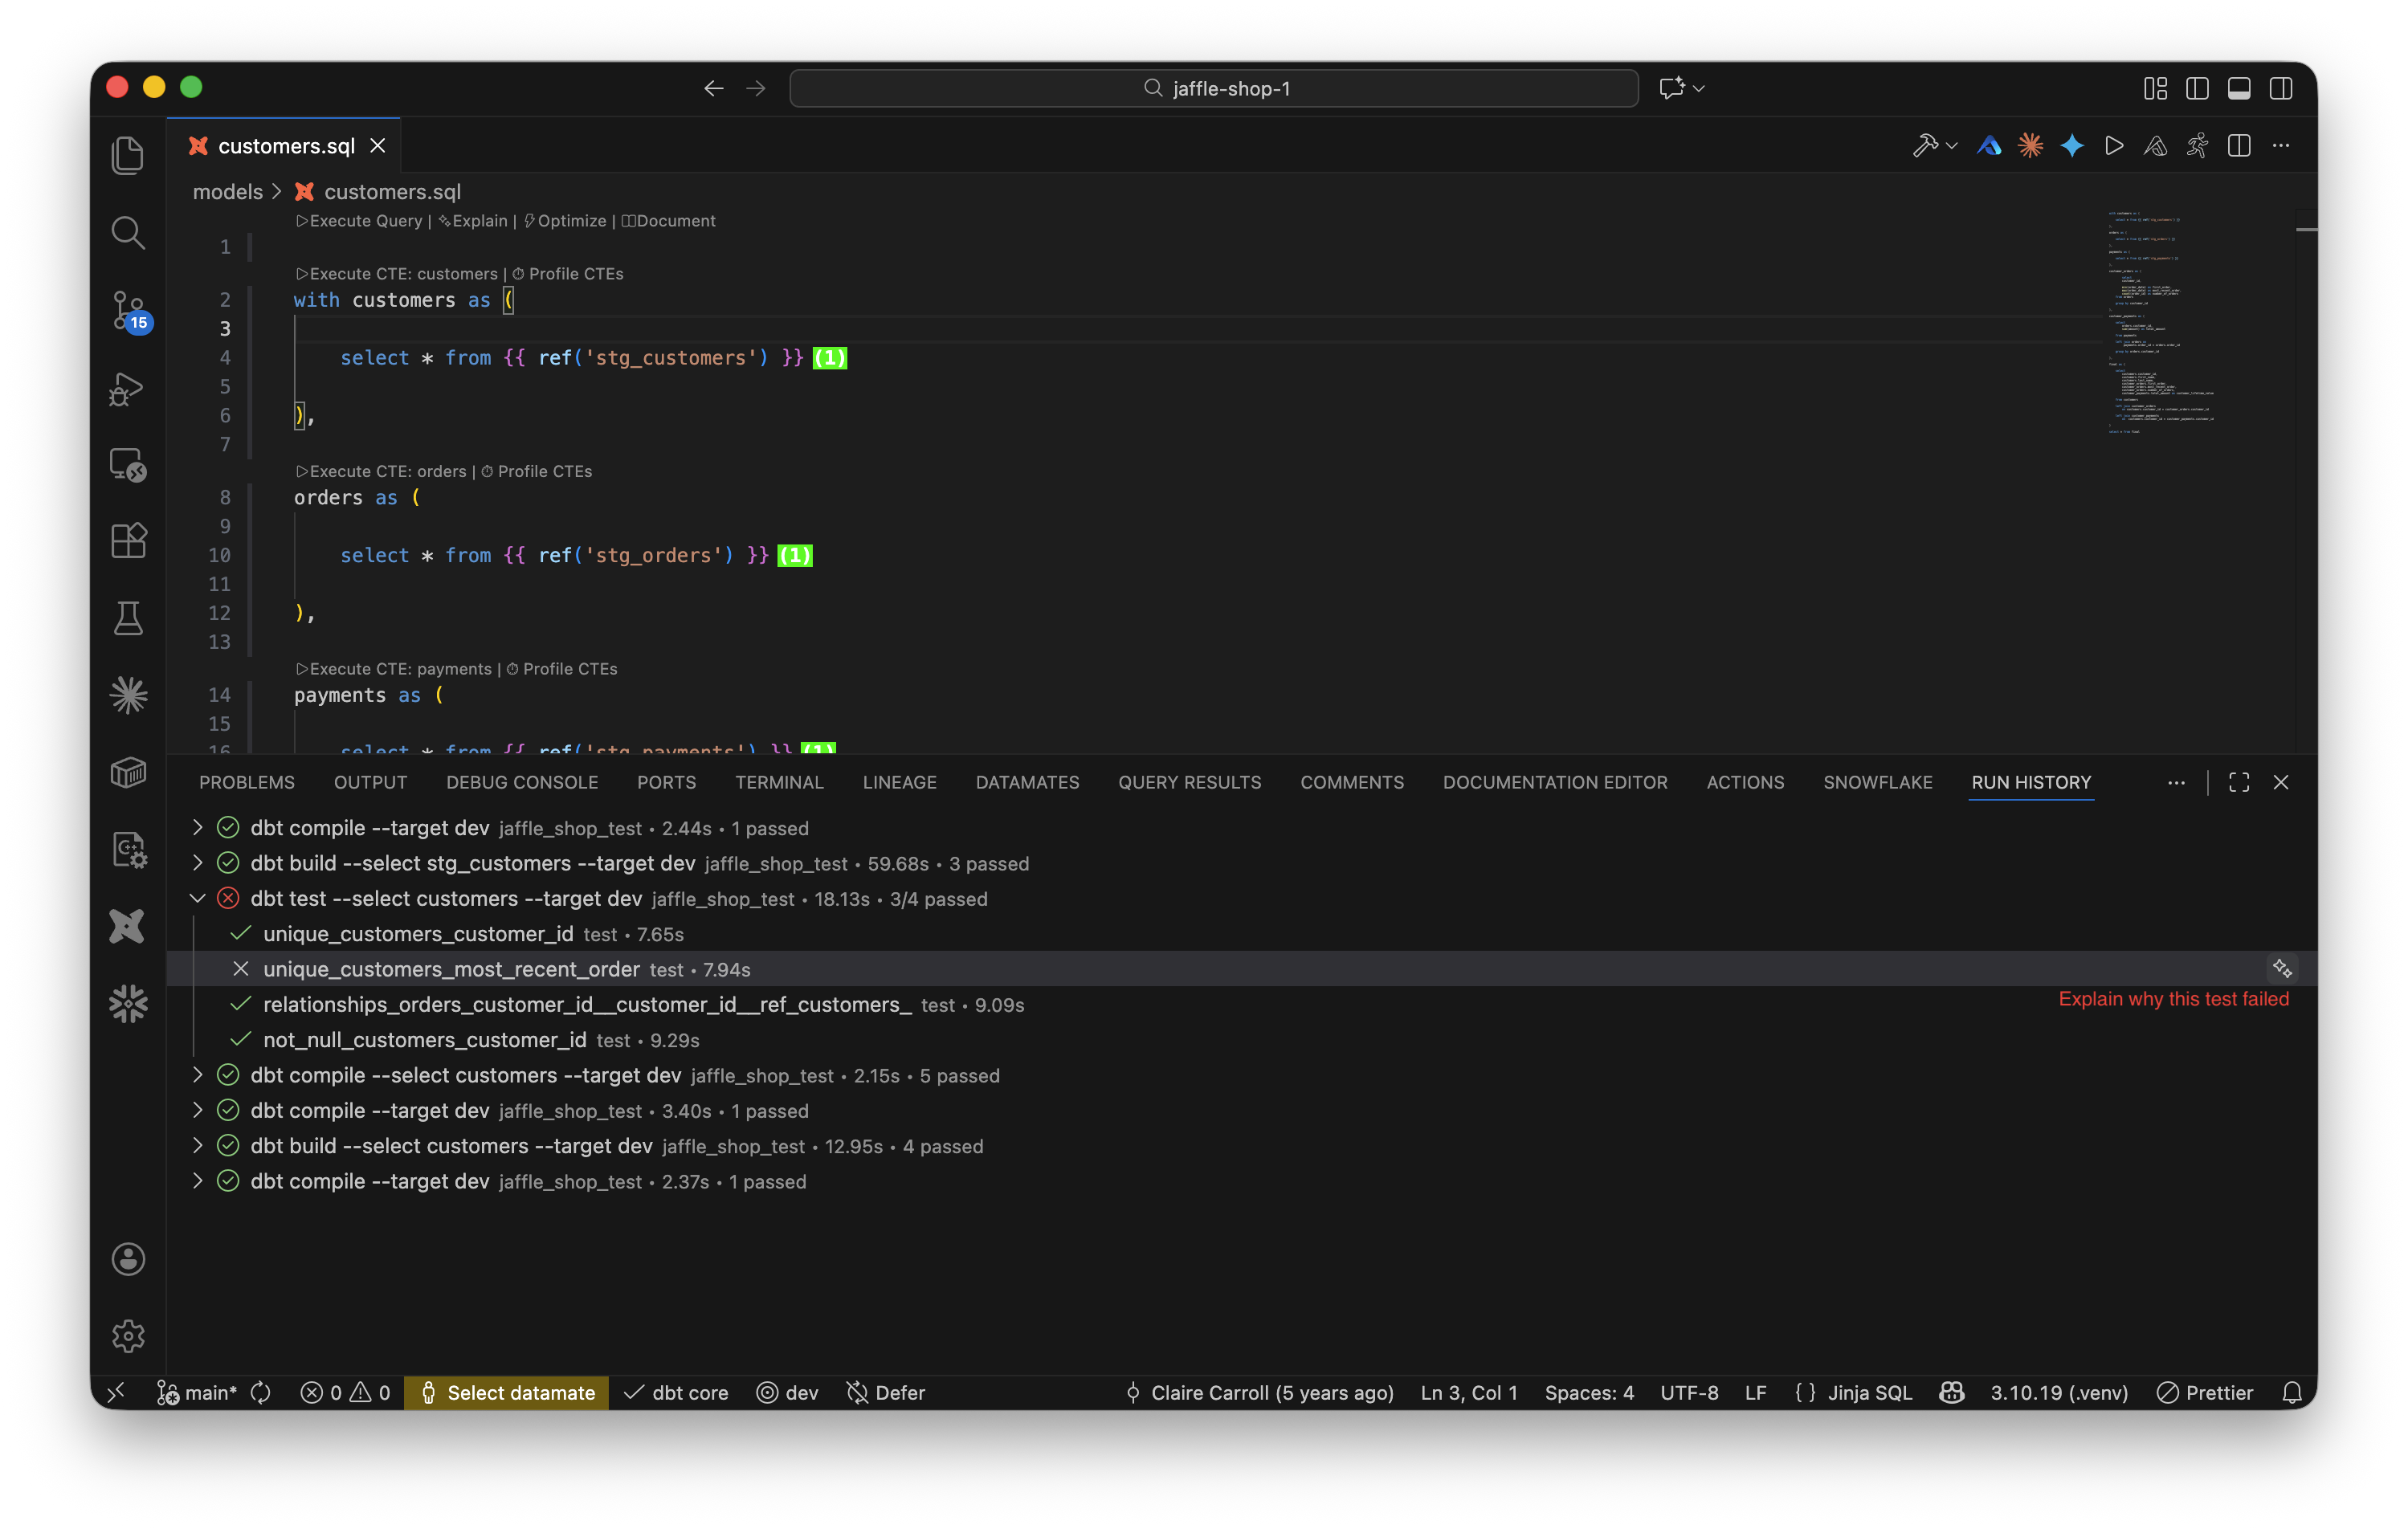Switch to SNOWFLAKE tab

1877,782
